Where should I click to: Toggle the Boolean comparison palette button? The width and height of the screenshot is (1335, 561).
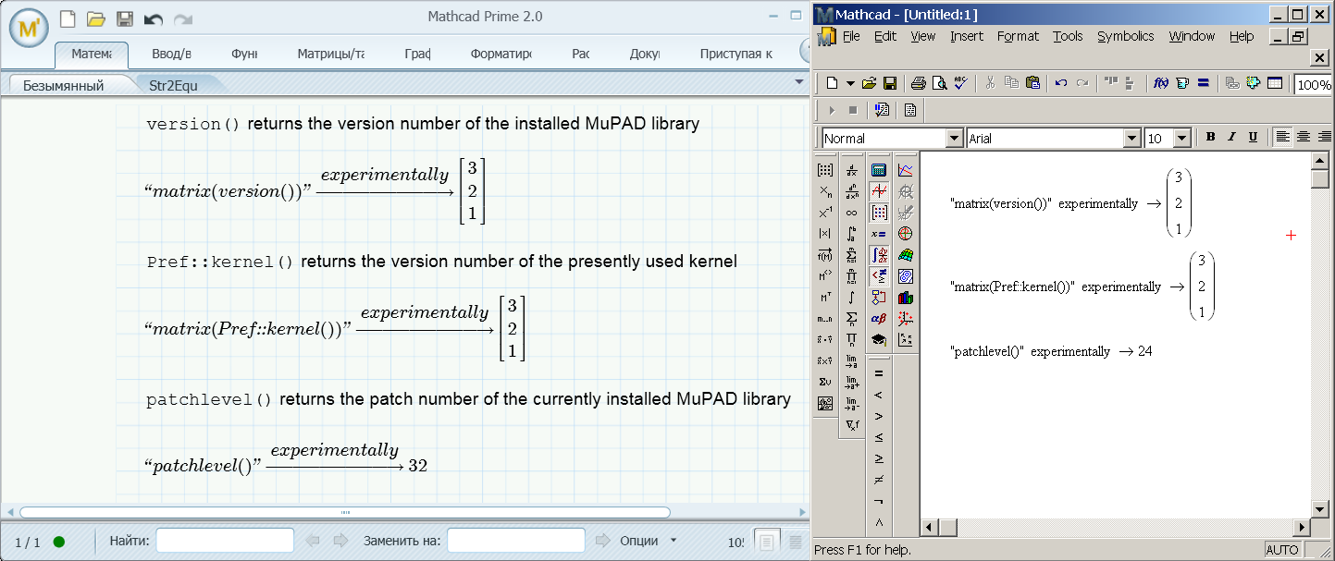(879, 276)
